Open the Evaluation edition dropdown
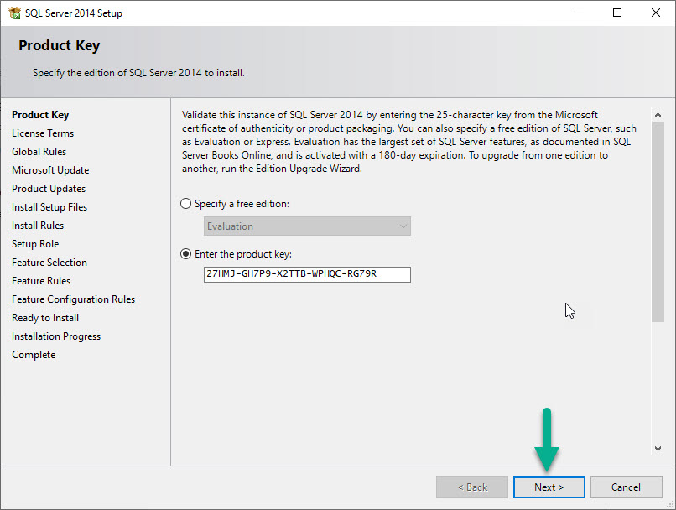 (x=307, y=226)
